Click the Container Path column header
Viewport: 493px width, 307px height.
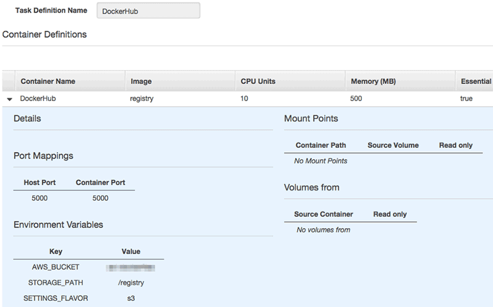[320, 145]
